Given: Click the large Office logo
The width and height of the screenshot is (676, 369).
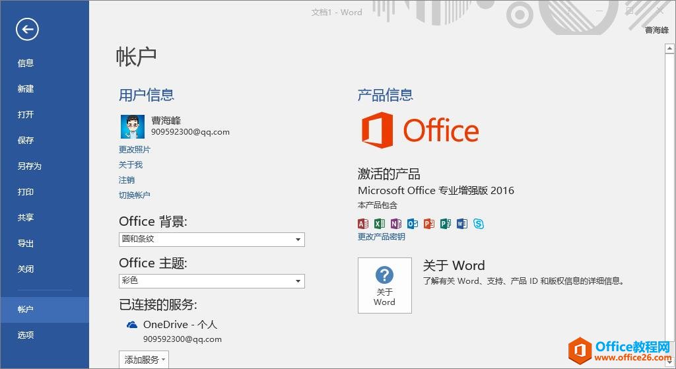Looking at the screenshot, I should tap(420, 130).
